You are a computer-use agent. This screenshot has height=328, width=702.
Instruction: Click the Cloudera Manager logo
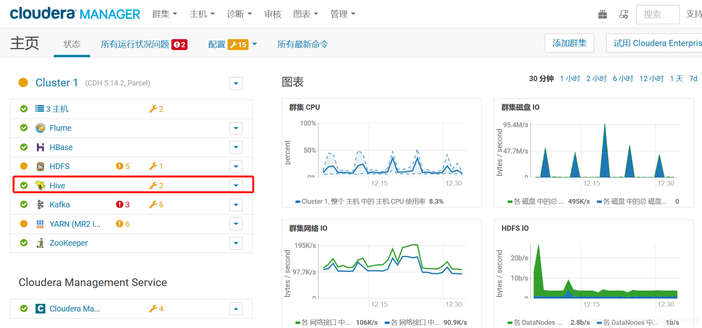point(75,14)
